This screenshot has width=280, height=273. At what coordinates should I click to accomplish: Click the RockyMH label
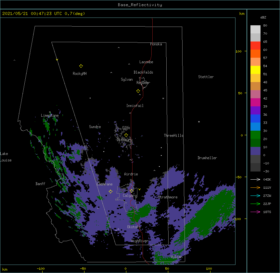(x=80, y=74)
